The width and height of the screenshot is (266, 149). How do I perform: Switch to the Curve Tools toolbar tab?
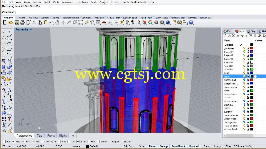[114, 18]
